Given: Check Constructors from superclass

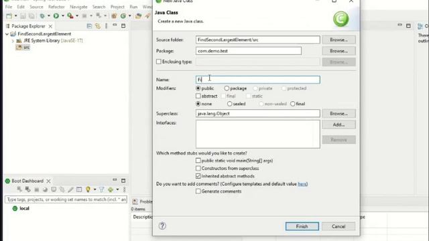Looking at the screenshot, I should click(198, 168).
